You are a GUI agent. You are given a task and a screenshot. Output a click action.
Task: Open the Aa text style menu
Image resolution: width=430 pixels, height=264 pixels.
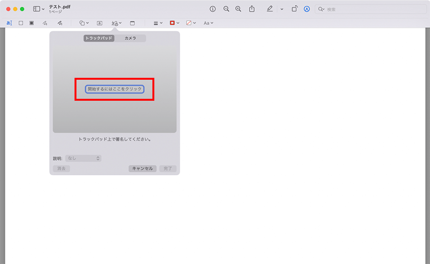208,23
